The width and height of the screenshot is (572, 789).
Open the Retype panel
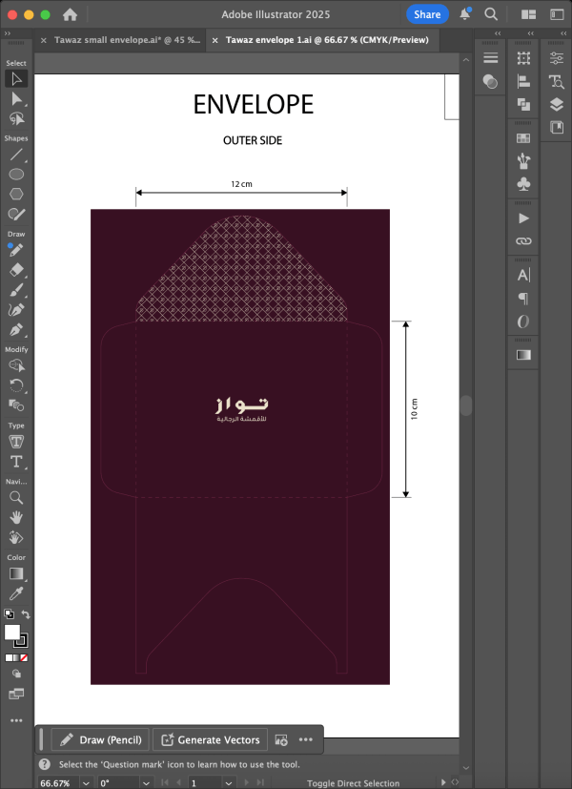(557, 81)
